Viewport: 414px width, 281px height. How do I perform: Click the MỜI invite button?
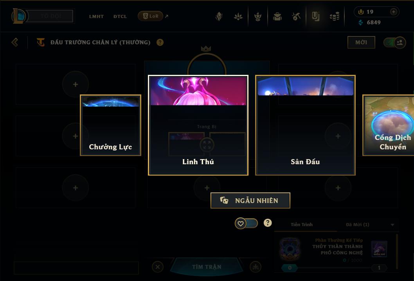361,42
